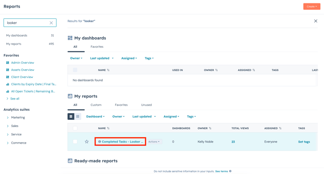This screenshot has width=324, height=174.
Task: Switch to the Custom reports tab
Action: [x=96, y=105]
